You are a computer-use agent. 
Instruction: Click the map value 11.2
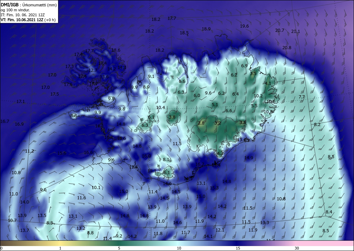point(30,151)
